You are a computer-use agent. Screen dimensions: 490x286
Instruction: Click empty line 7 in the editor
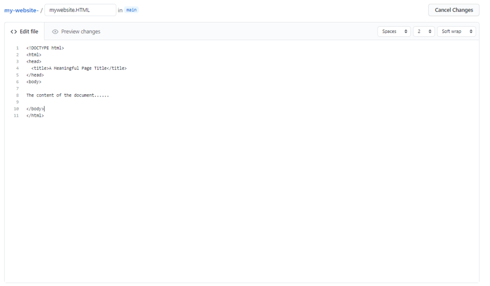tap(144, 88)
